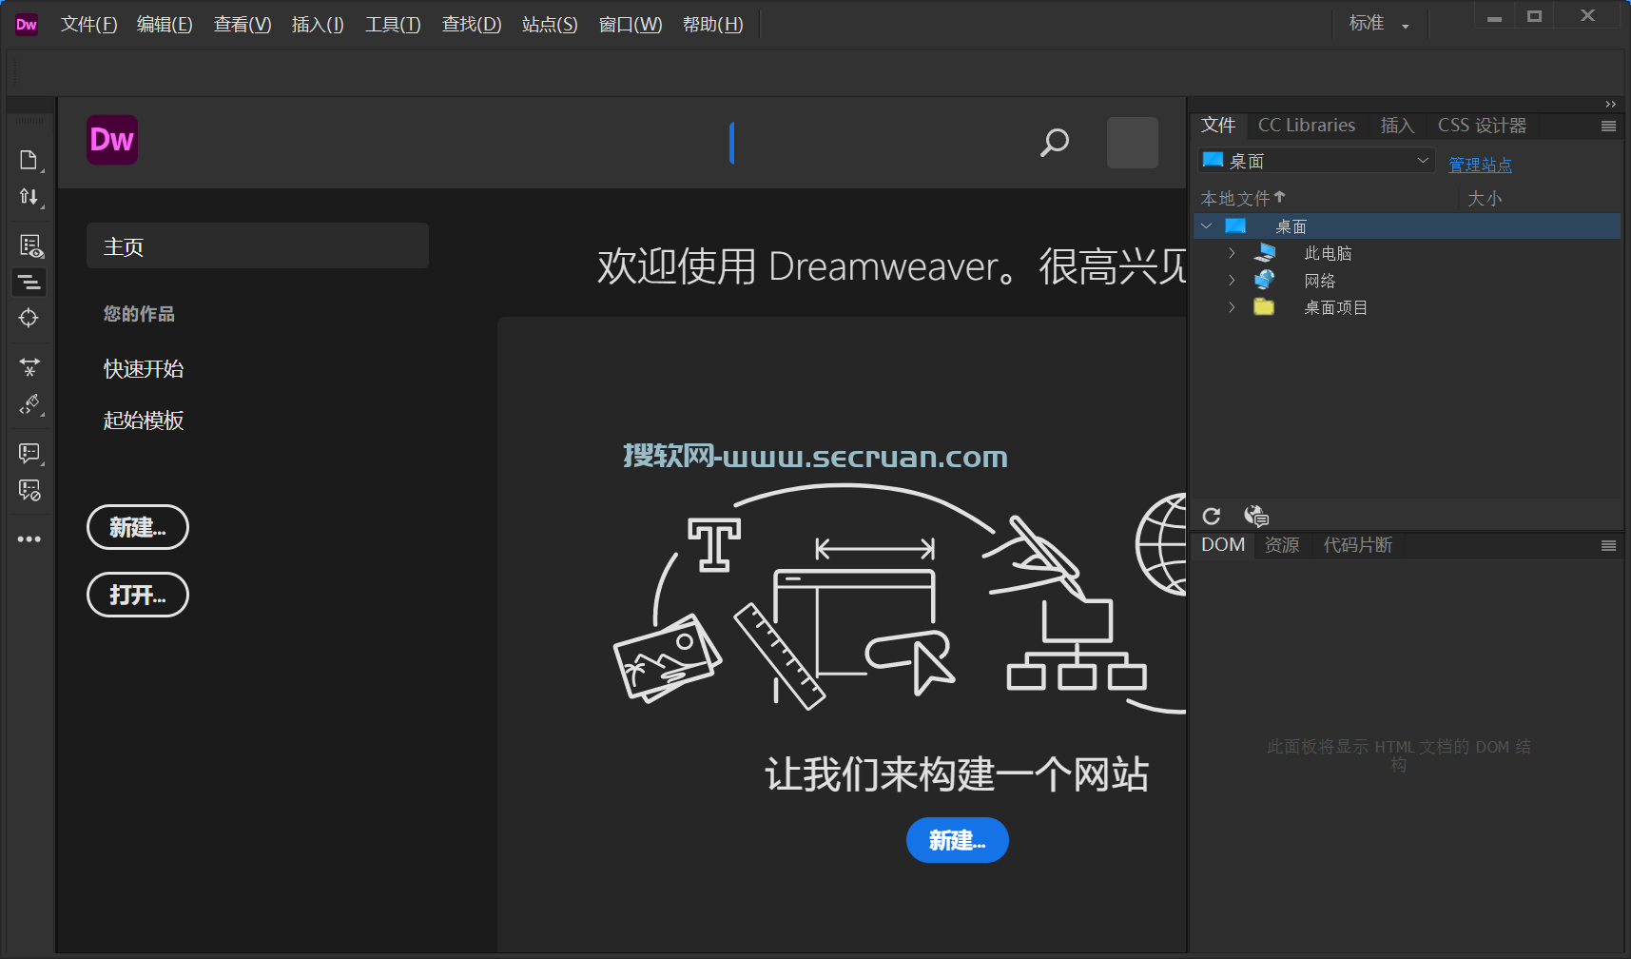Switch to CC Libraries tab
The image size is (1631, 959).
pyautogui.click(x=1307, y=126)
